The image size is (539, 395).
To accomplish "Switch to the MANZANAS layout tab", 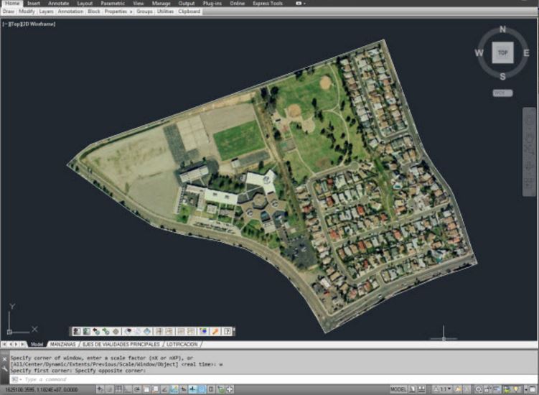I will (63, 345).
